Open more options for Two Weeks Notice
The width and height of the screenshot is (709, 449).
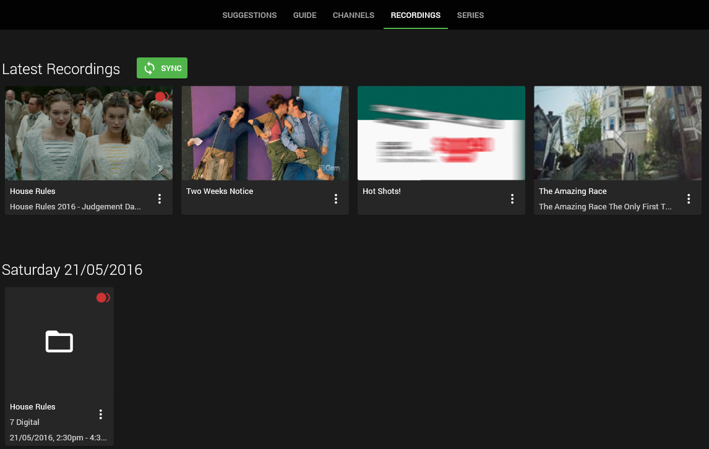pos(336,199)
